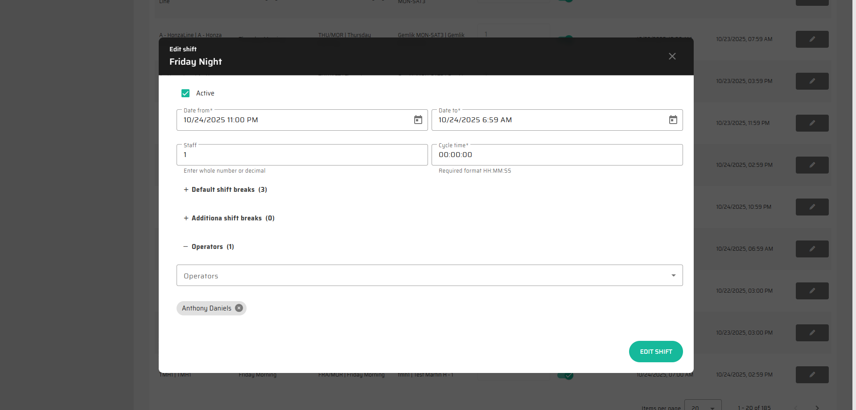This screenshot has height=410, width=856.
Task: Close the Edit shift dialog
Action: pos(672,56)
